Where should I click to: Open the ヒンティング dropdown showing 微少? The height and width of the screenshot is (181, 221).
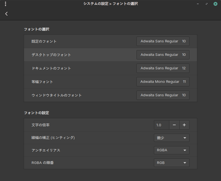(172, 138)
